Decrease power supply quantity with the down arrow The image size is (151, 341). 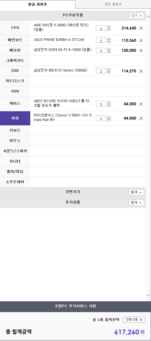click(109, 120)
